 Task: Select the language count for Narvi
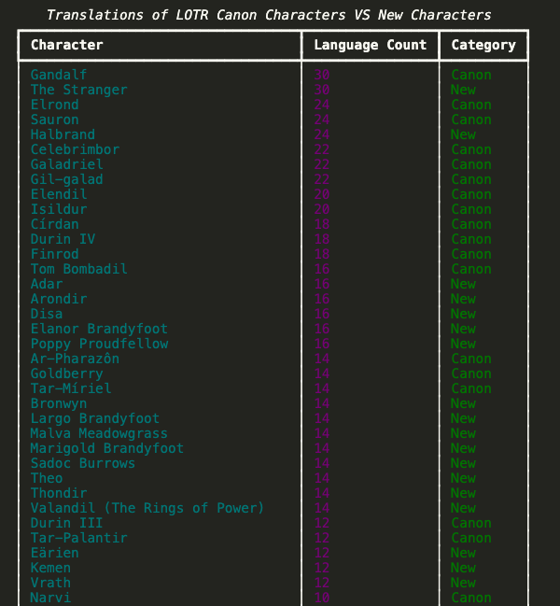(x=322, y=598)
